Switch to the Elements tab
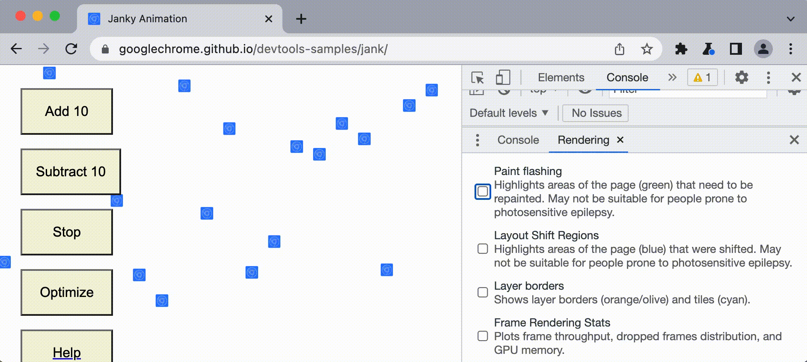 561,77
